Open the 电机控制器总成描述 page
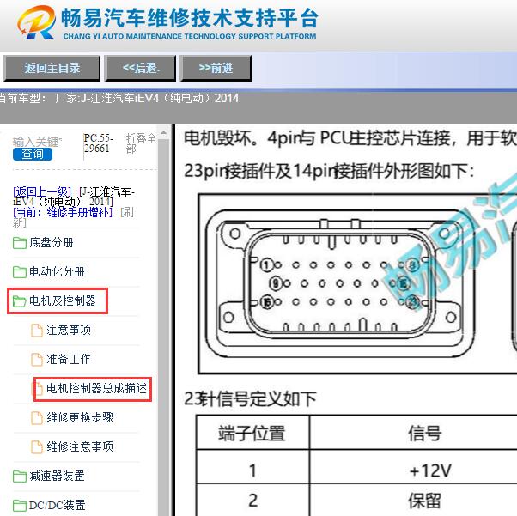 [x=96, y=388]
